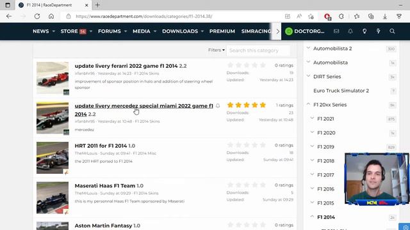Expand the NEWS dropdown arrow
410x230 pixels.
(x=54, y=31)
